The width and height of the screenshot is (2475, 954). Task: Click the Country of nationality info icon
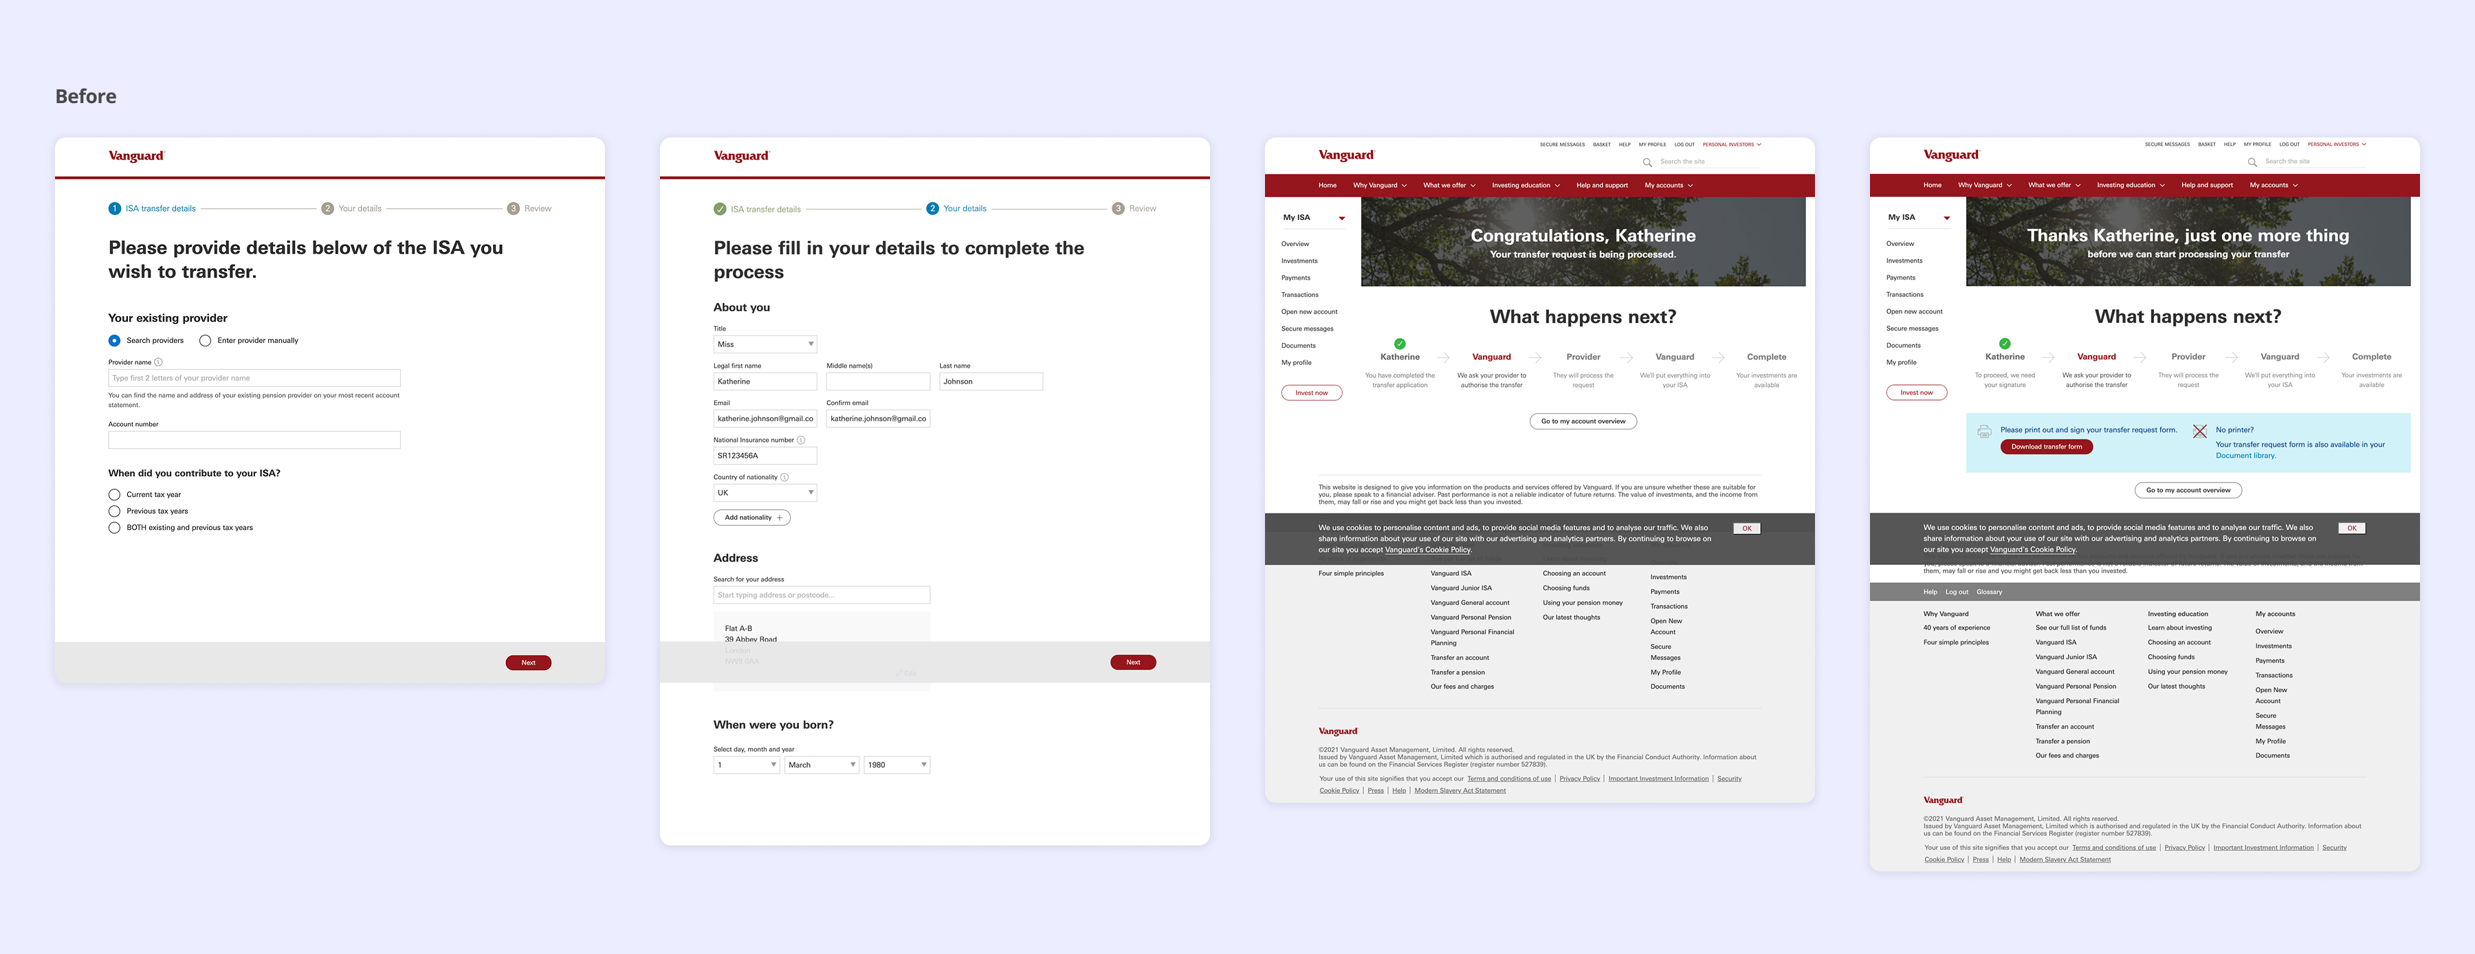tap(784, 478)
